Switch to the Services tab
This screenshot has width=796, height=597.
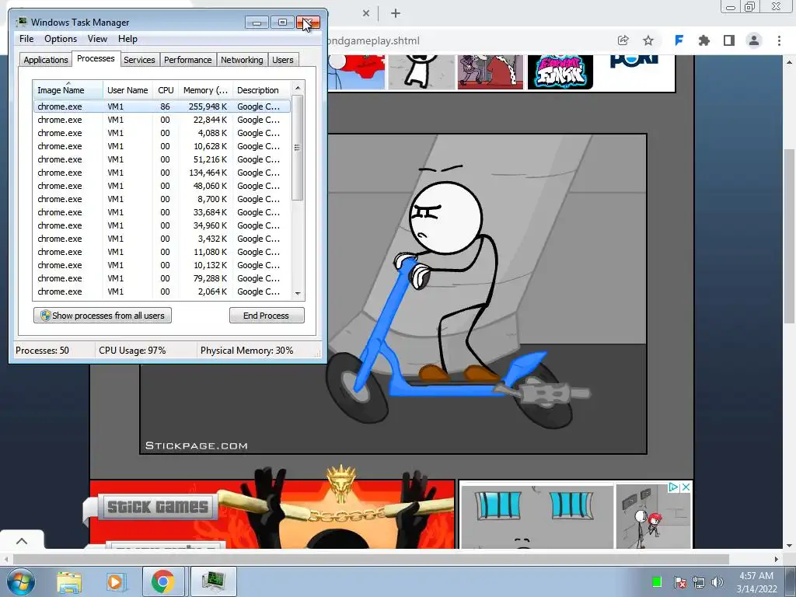coord(139,60)
